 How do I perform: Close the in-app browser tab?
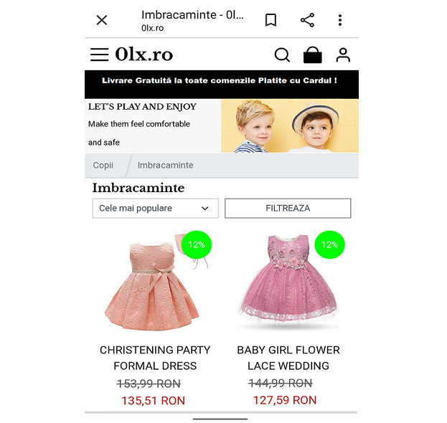click(x=102, y=20)
